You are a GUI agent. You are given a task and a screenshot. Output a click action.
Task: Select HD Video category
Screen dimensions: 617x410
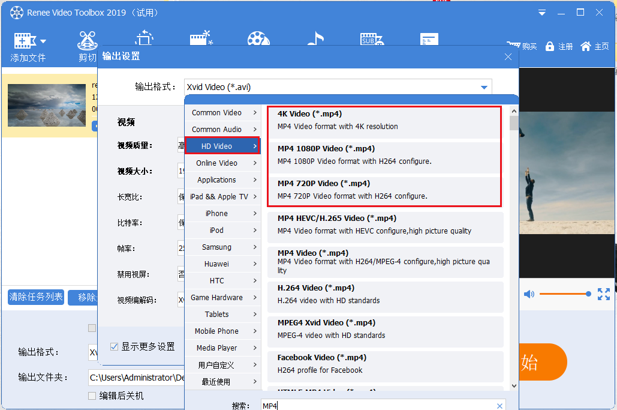coord(222,146)
